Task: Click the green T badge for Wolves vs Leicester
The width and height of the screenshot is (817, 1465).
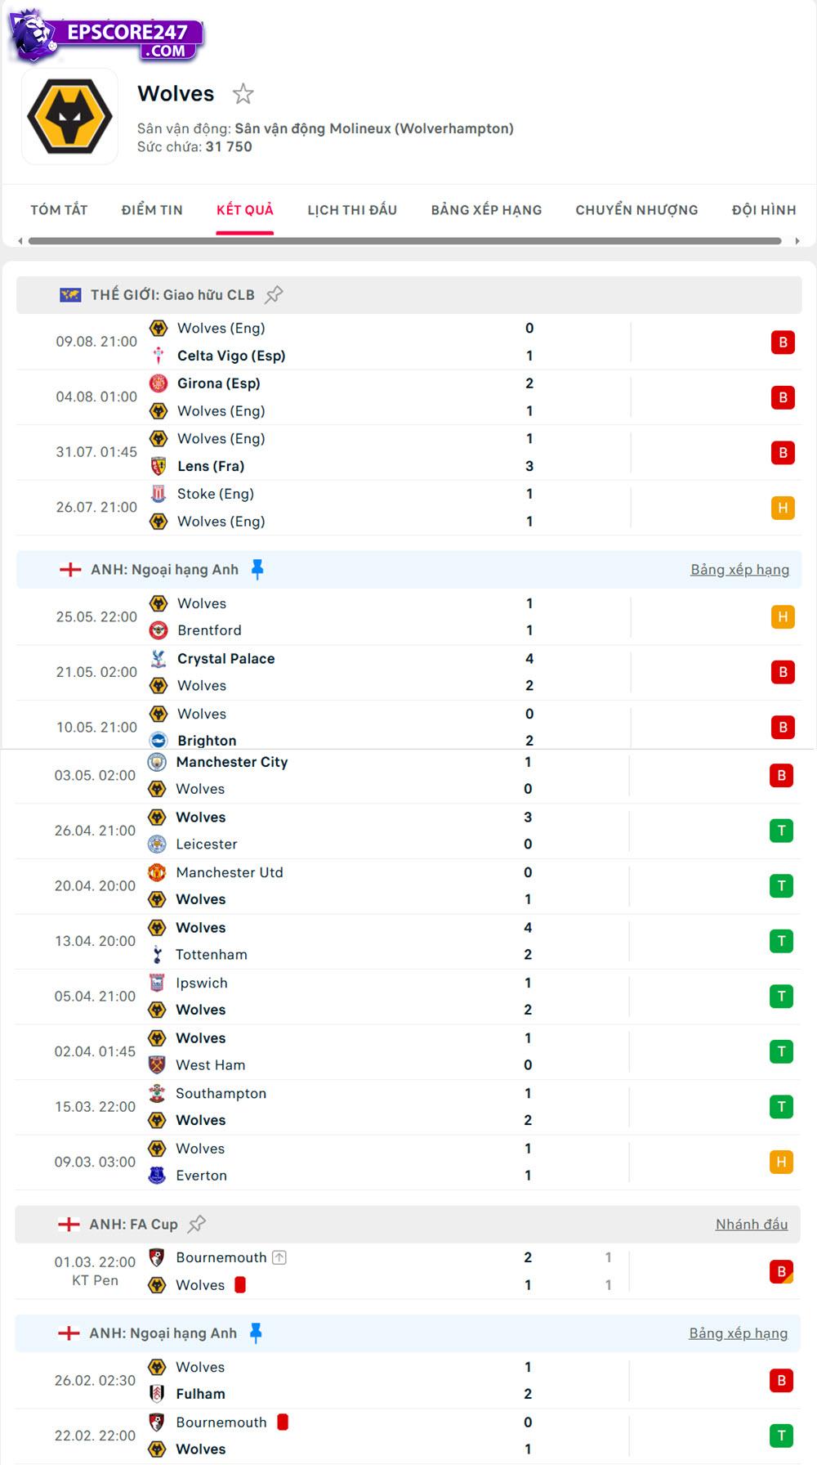Action: point(783,830)
